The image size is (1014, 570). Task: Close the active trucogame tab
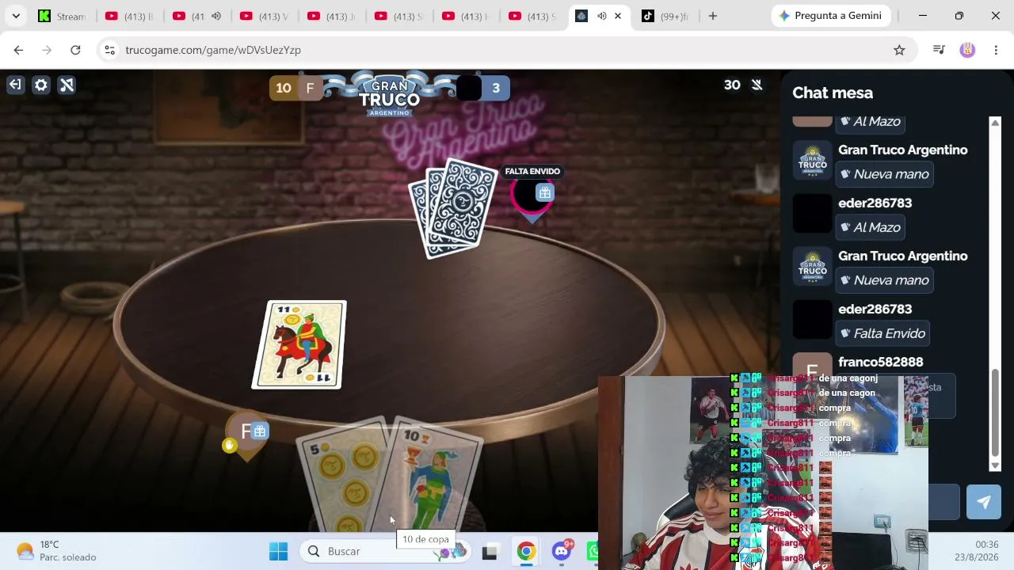[618, 16]
